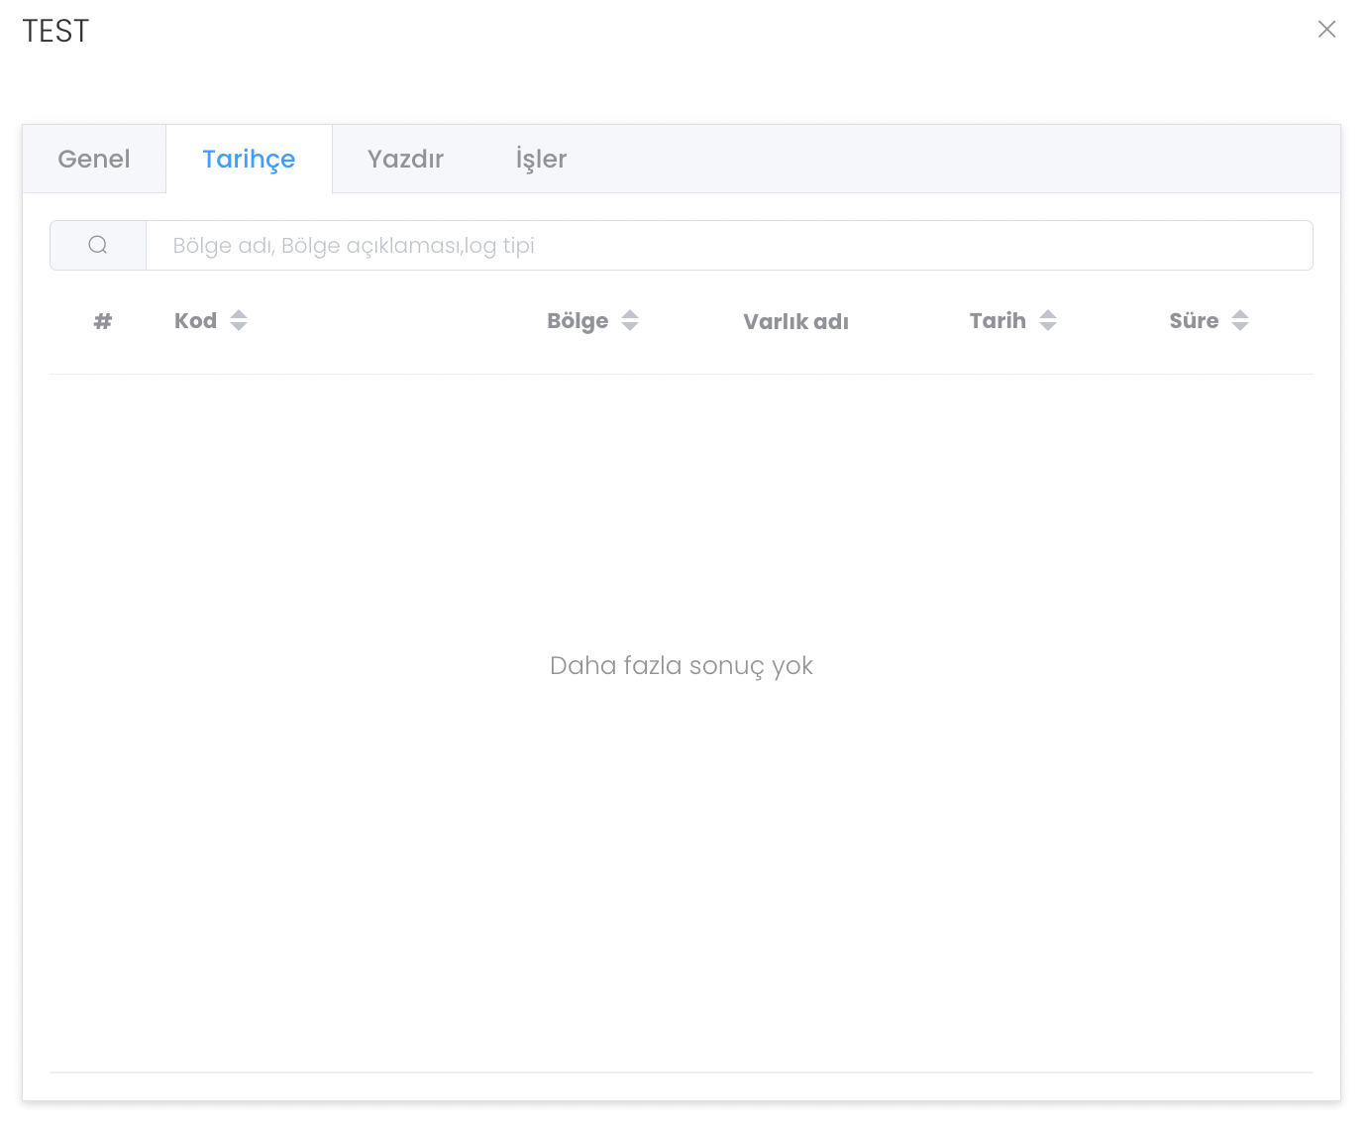Image resolution: width=1367 pixels, height=1134 pixels.
Task: Toggle the sort icon next to Süre
Action: [1240, 320]
